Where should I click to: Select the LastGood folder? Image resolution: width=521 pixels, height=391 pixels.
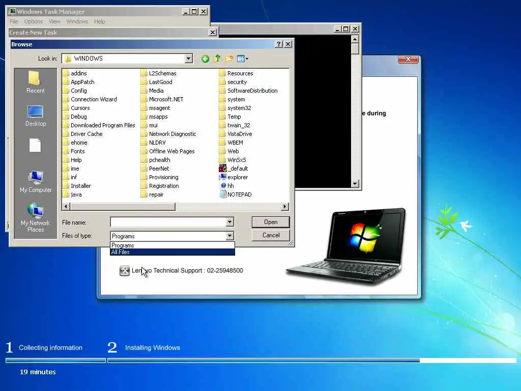[157, 82]
